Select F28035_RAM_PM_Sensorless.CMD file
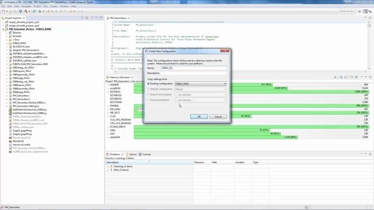Screen dimensions: 374x210 point(30,64)
